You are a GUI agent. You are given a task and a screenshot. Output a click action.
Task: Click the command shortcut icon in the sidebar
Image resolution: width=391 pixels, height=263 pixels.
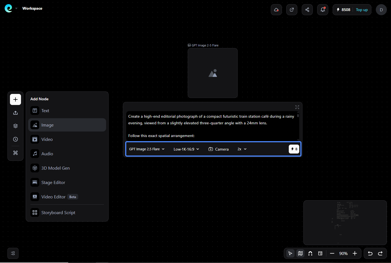[15, 153]
